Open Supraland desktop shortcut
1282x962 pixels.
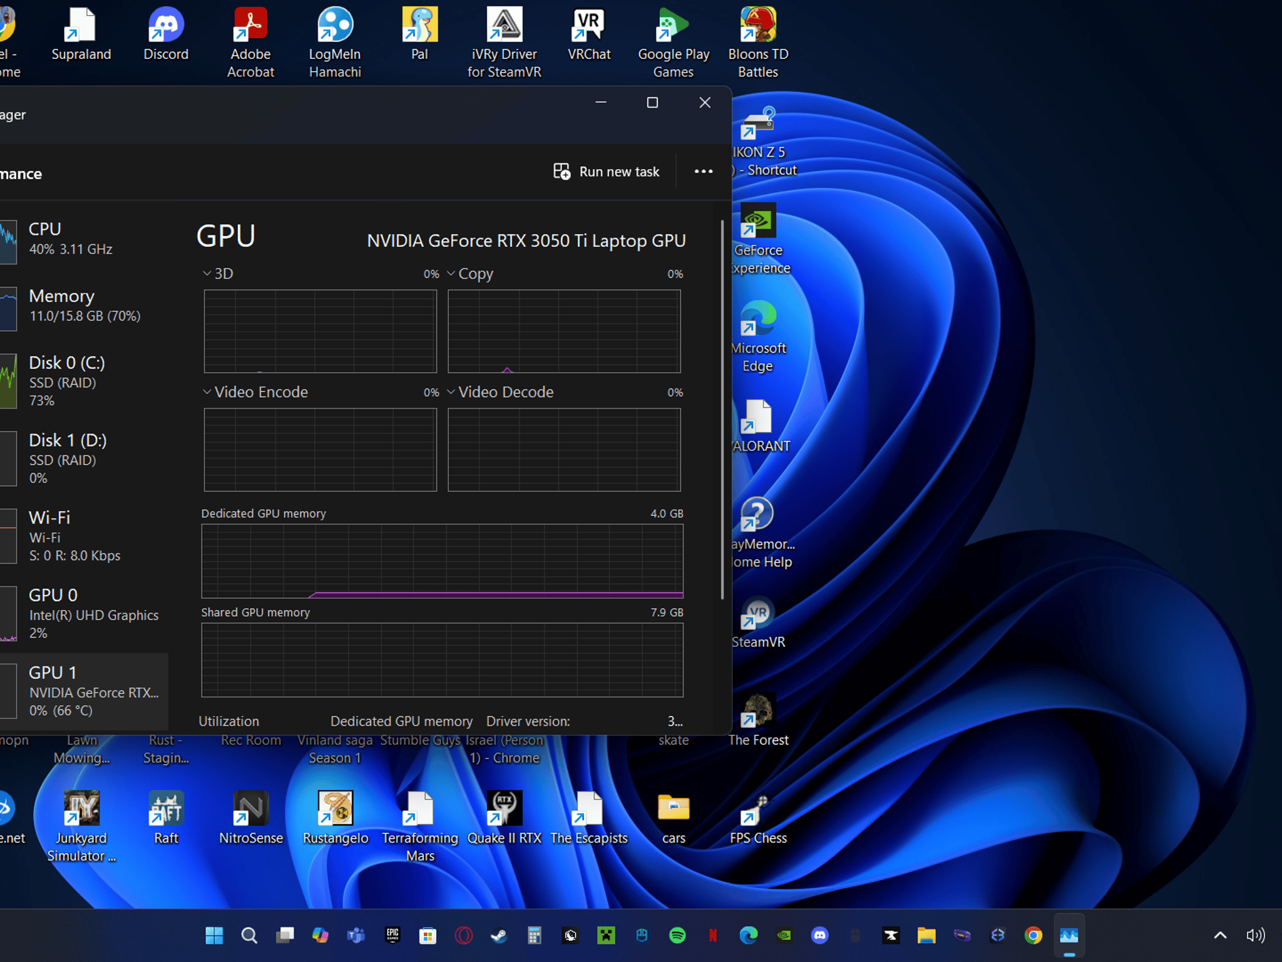[x=81, y=34]
